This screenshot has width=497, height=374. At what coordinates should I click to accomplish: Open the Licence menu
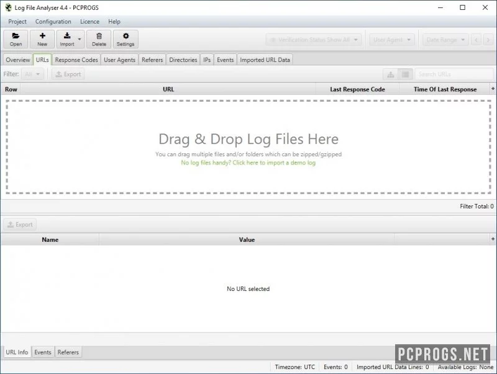point(89,22)
